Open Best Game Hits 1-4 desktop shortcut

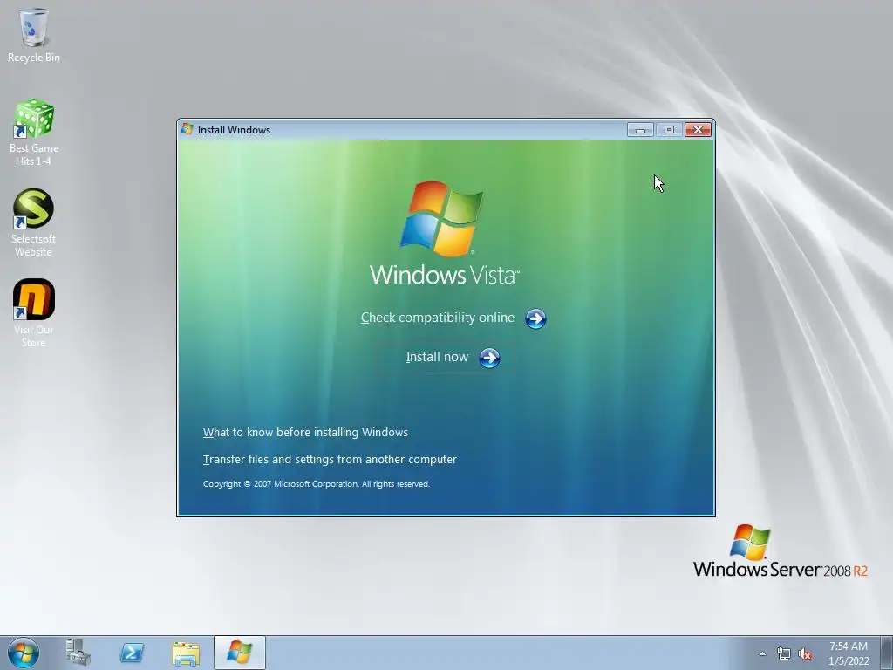[x=34, y=133]
